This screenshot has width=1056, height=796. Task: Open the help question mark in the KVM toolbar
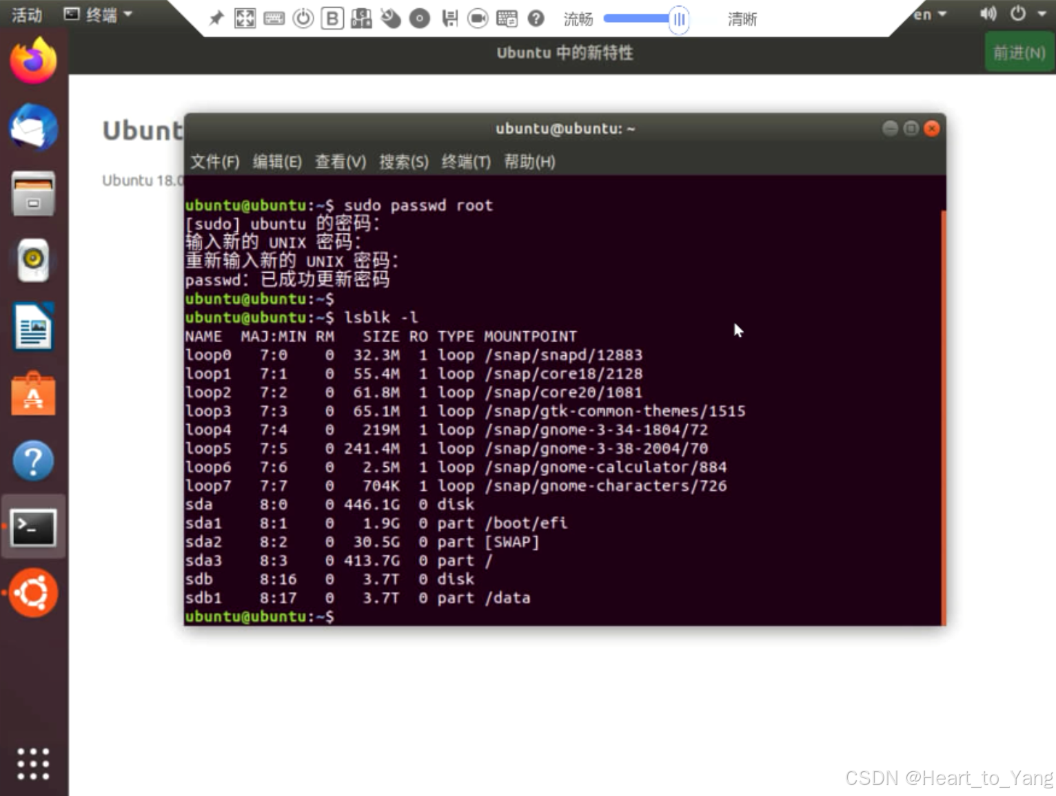[536, 19]
